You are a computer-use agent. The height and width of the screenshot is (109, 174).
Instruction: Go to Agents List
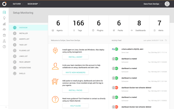click(28, 39)
